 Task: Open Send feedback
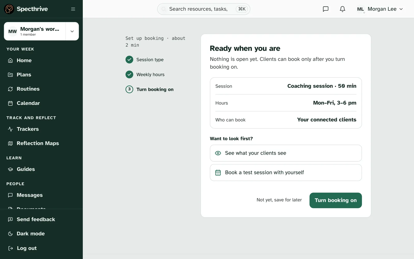(x=41, y=219)
